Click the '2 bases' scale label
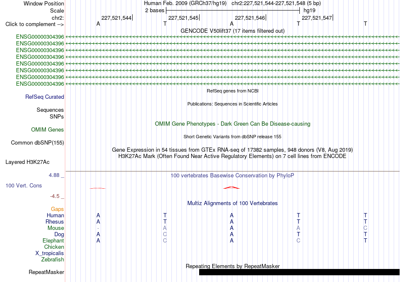This screenshot has height=282, width=400. [x=155, y=11]
